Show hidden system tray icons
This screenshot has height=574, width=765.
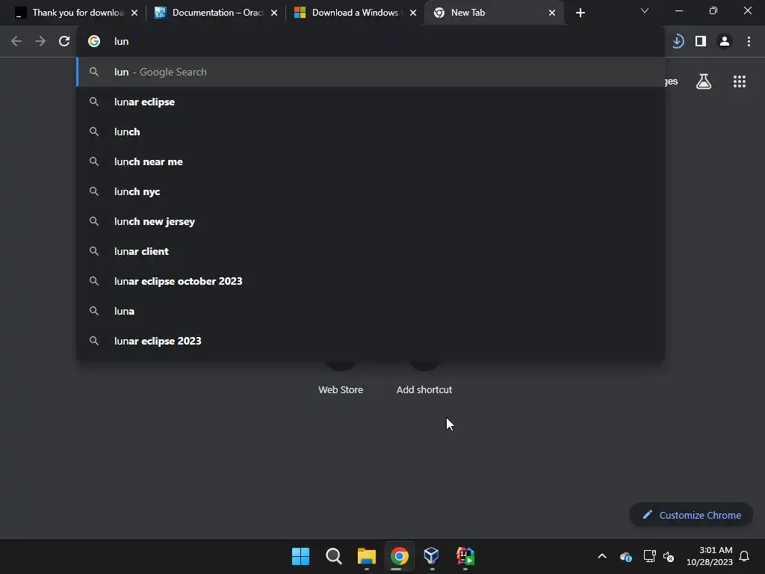pyautogui.click(x=602, y=556)
